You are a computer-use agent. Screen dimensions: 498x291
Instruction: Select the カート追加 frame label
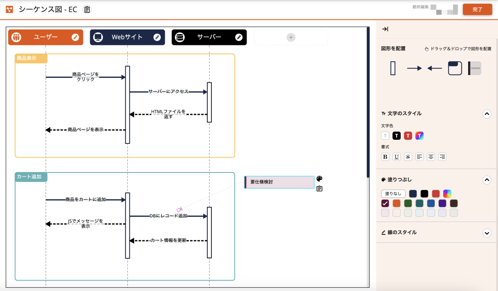pos(31,177)
